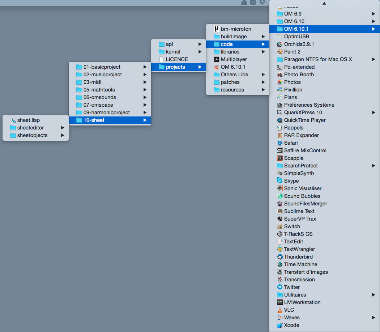This screenshot has height=332, width=380.
Task: Click the Paint 2 palette icon
Action: [x=280, y=52]
